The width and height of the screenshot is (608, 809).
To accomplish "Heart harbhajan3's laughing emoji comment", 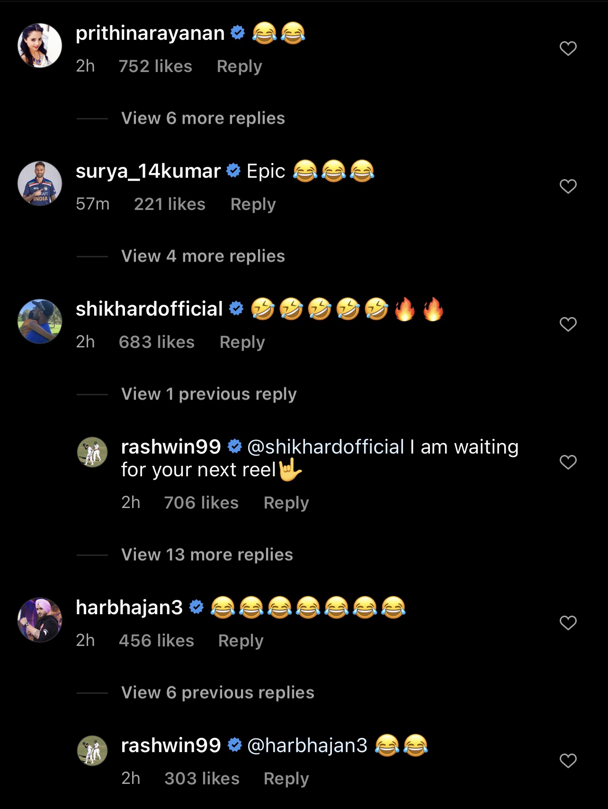I will (568, 623).
